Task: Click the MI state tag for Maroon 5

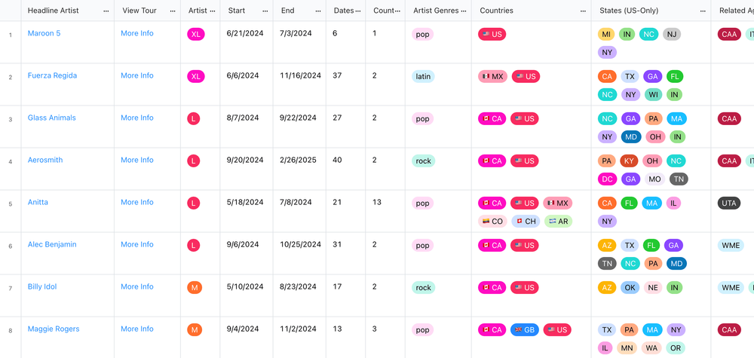Action: [x=607, y=34]
